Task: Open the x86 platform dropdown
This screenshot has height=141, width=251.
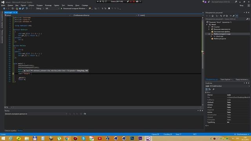Action: click(52, 9)
